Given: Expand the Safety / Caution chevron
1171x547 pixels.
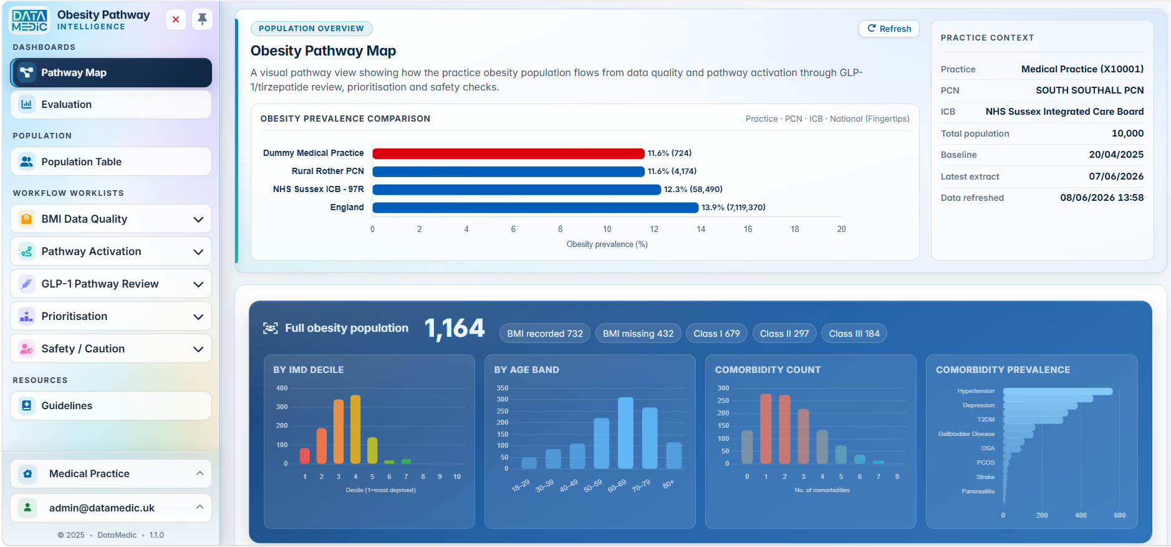Looking at the screenshot, I should pyautogui.click(x=198, y=349).
